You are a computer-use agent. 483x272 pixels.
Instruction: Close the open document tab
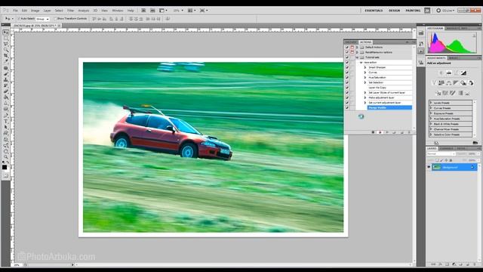coord(59,26)
